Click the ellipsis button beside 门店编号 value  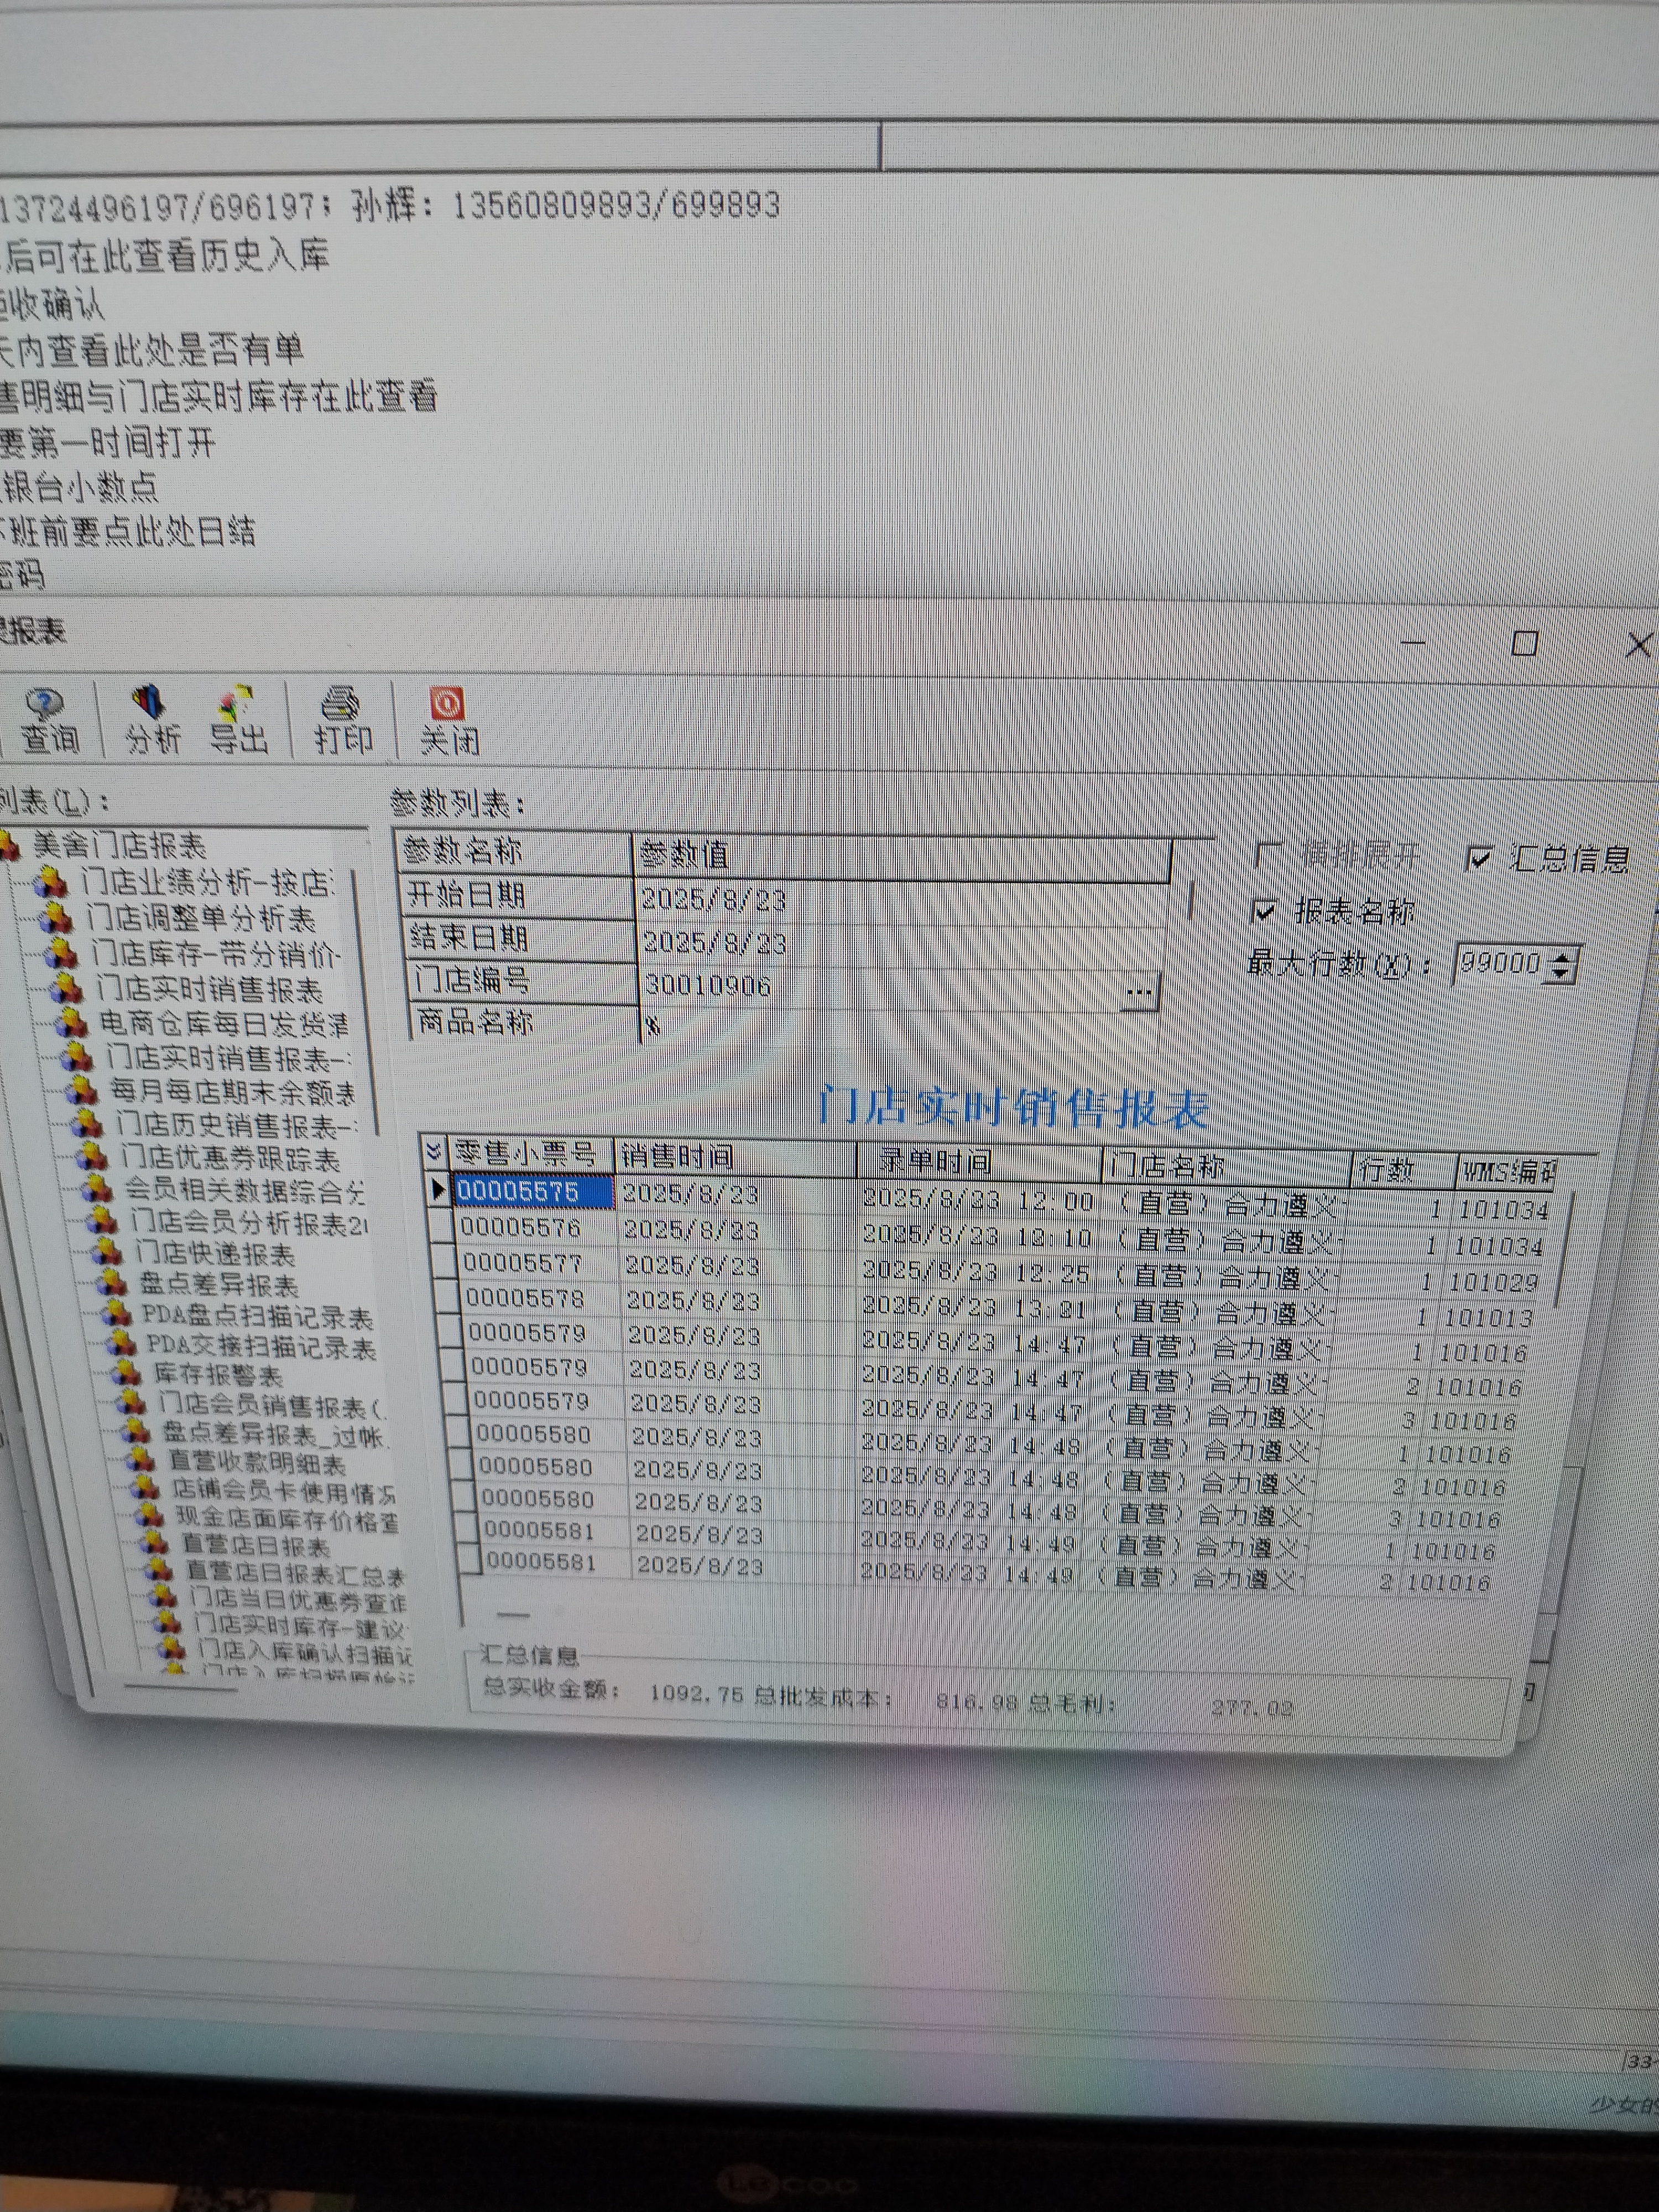[1139, 992]
